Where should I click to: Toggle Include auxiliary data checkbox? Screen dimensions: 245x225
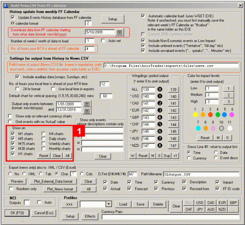pos(17,77)
